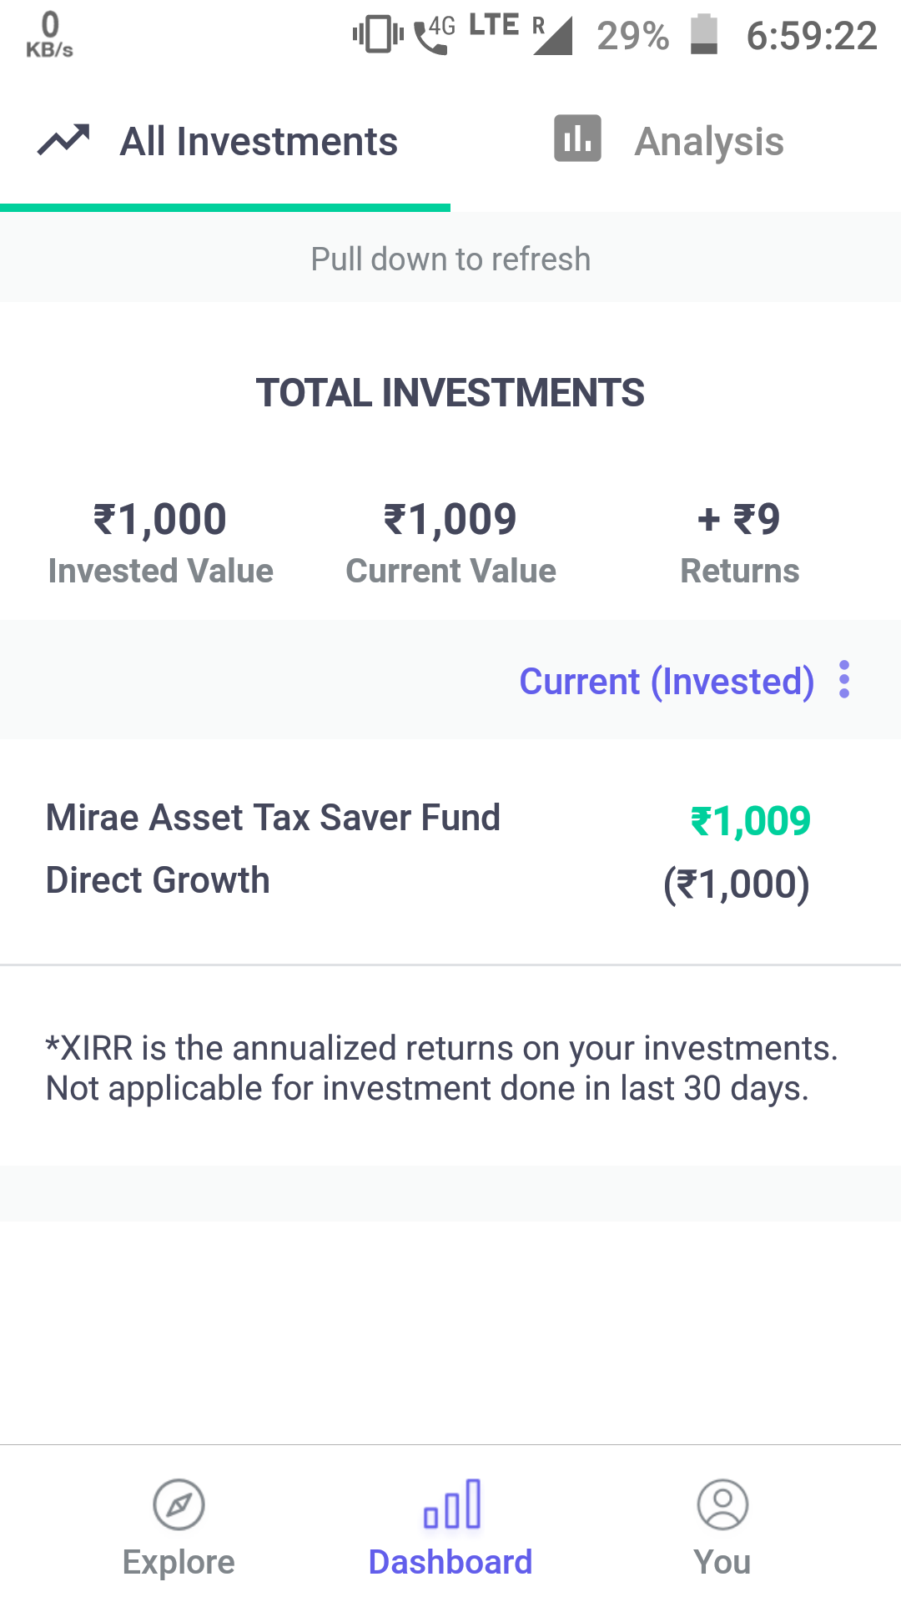
Task: Open Mirae Asset Tax Saver Fund
Action: tap(273, 849)
